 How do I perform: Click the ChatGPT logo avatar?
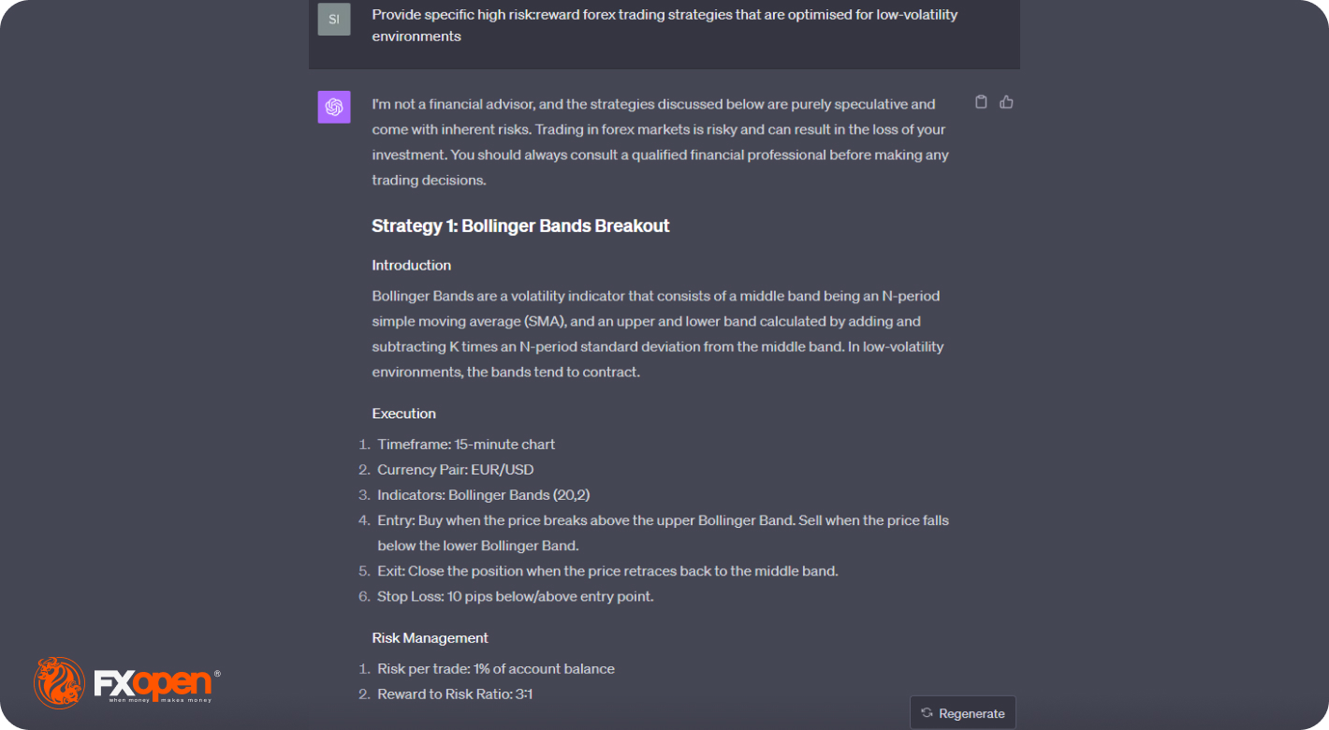pyautogui.click(x=334, y=107)
